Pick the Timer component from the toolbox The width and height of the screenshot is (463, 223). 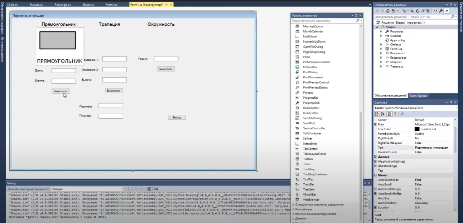[307, 164]
